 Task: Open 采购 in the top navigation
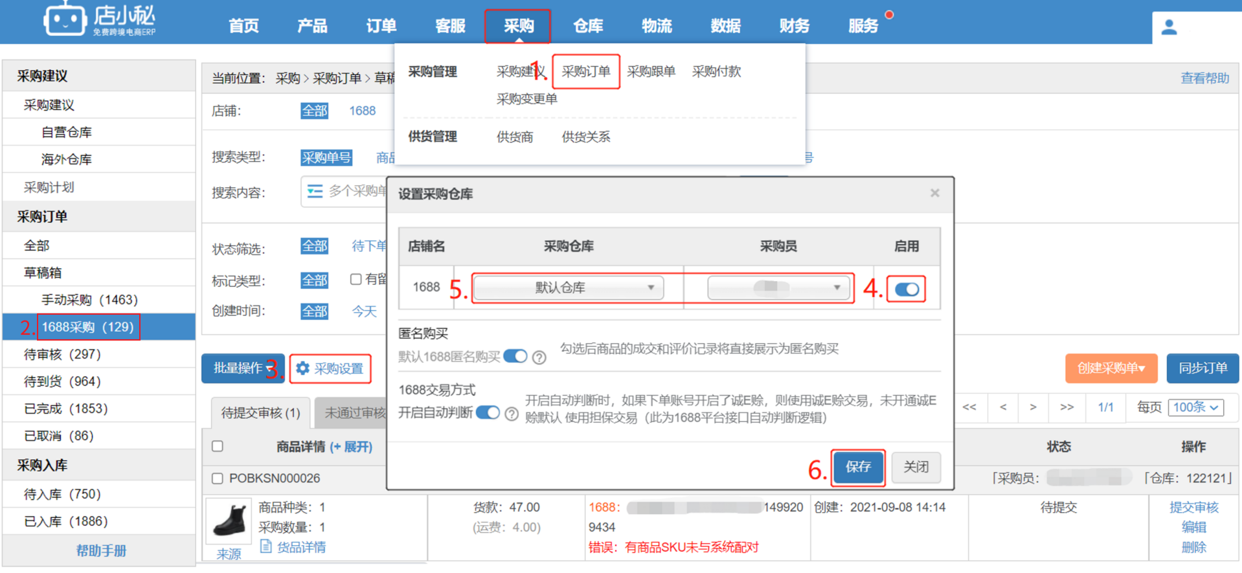tap(519, 26)
